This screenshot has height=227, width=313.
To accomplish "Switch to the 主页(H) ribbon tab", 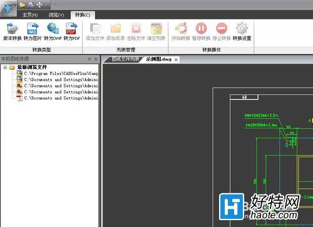I will click(30, 15).
